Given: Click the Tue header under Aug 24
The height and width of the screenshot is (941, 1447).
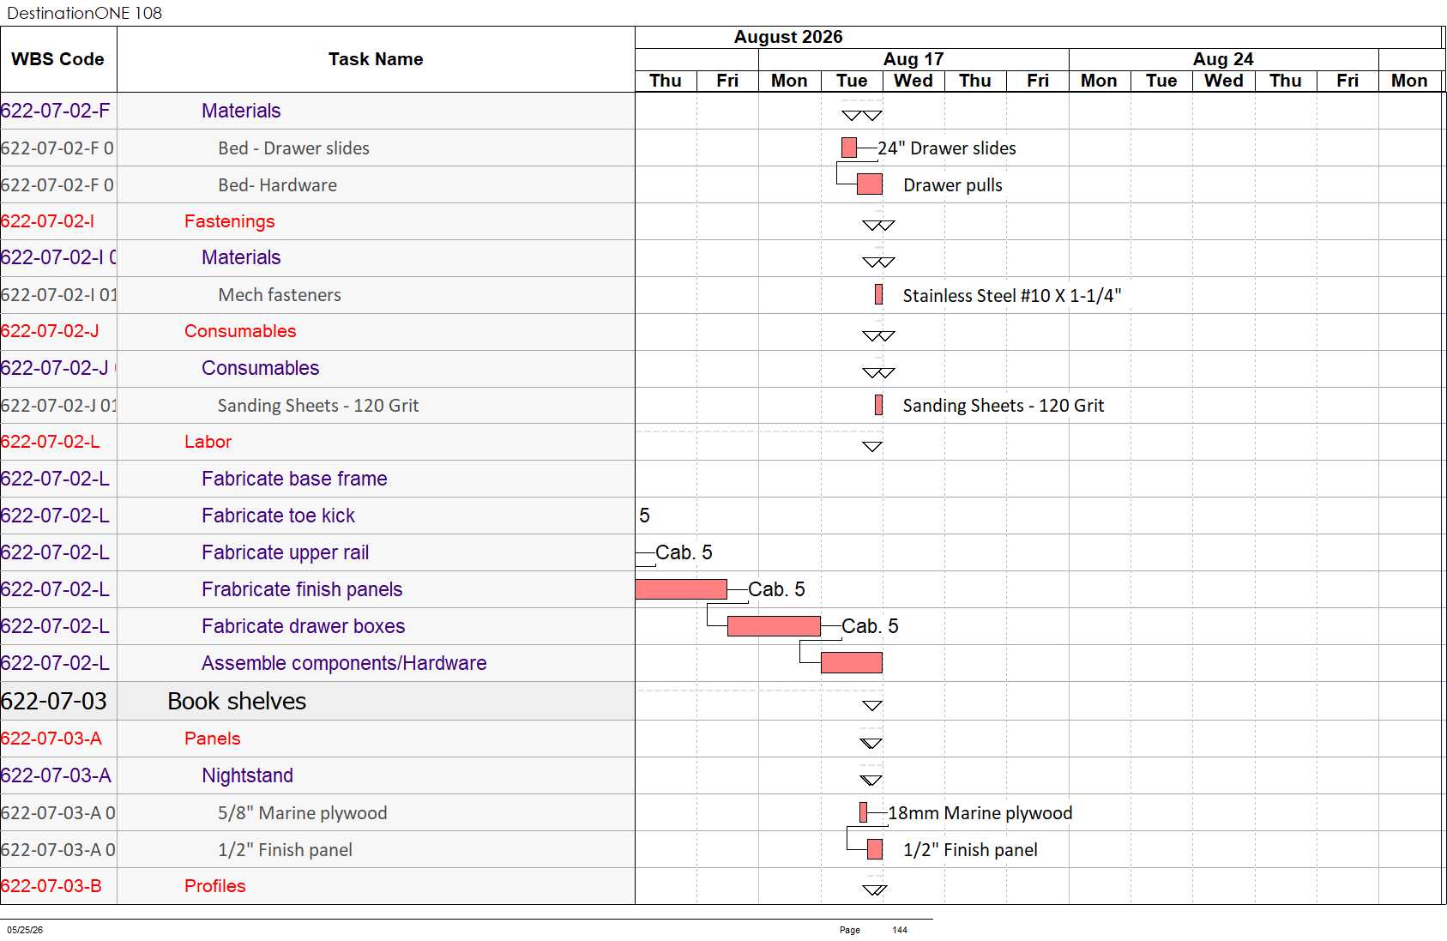Looking at the screenshot, I should tap(1161, 81).
